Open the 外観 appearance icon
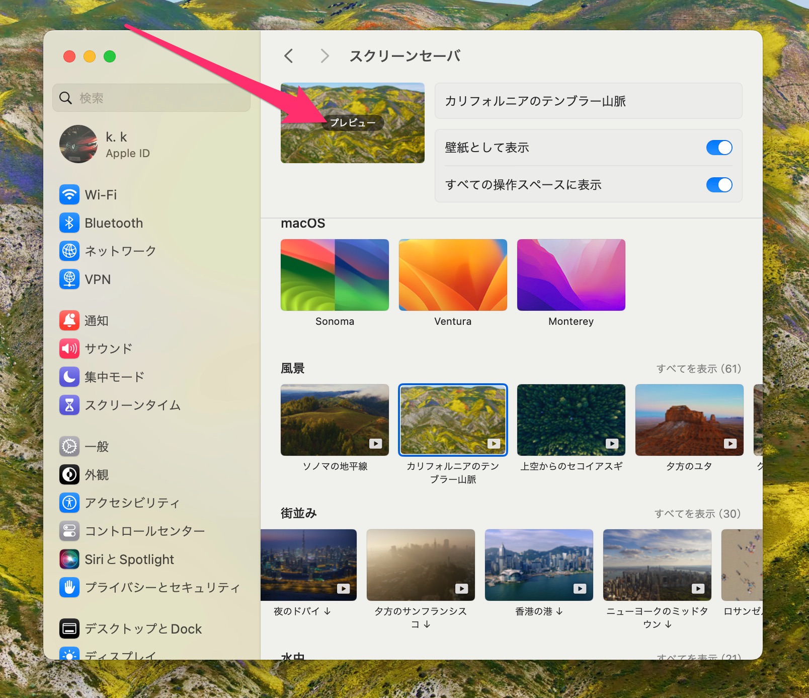 click(69, 474)
